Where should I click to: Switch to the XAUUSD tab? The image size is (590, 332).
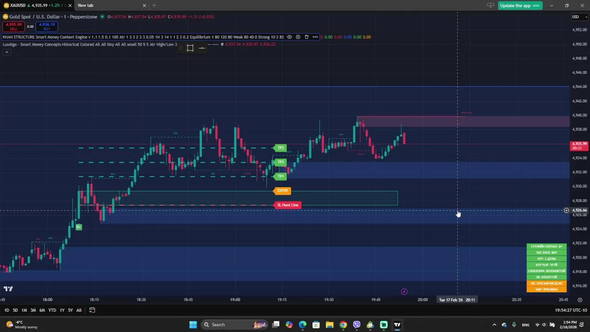37,6
